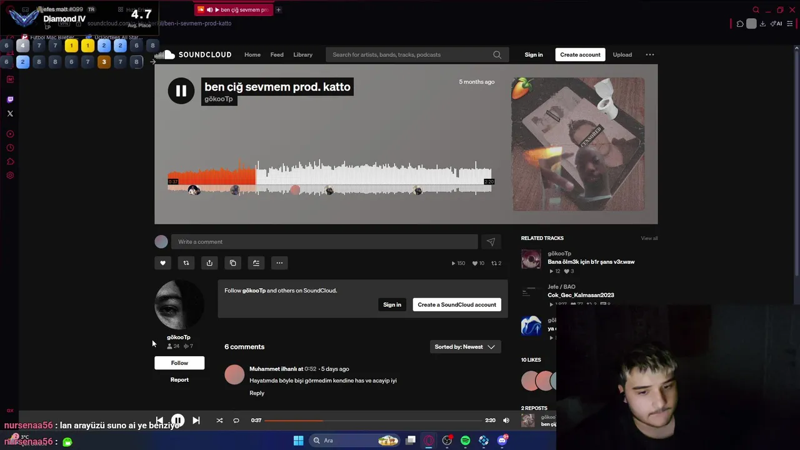The height and width of the screenshot is (450, 800).
Task: Open the Windows Start menu
Action: (x=298, y=441)
